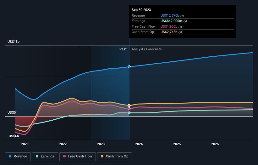Screen dimensions: 258x165
Task: Click the 2022 x-axis label
Action: (x=63, y=144)
